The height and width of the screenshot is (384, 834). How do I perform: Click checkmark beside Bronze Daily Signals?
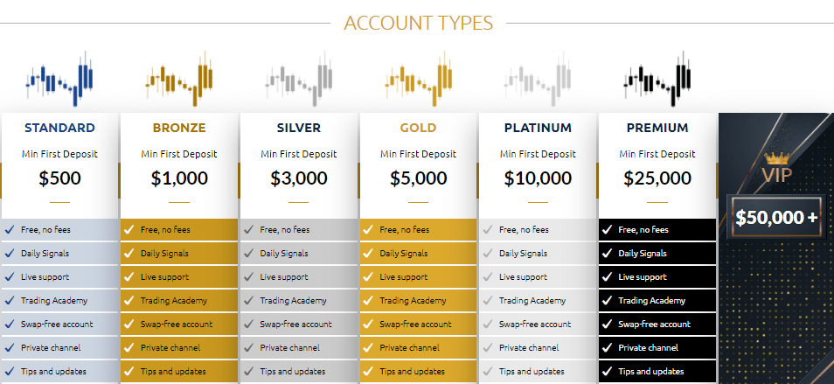coord(129,253)
